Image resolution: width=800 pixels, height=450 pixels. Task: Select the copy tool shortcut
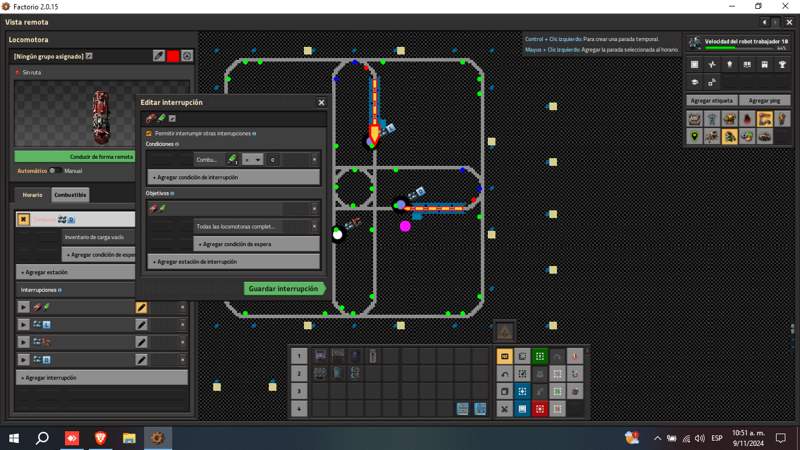tap(505, 391)
